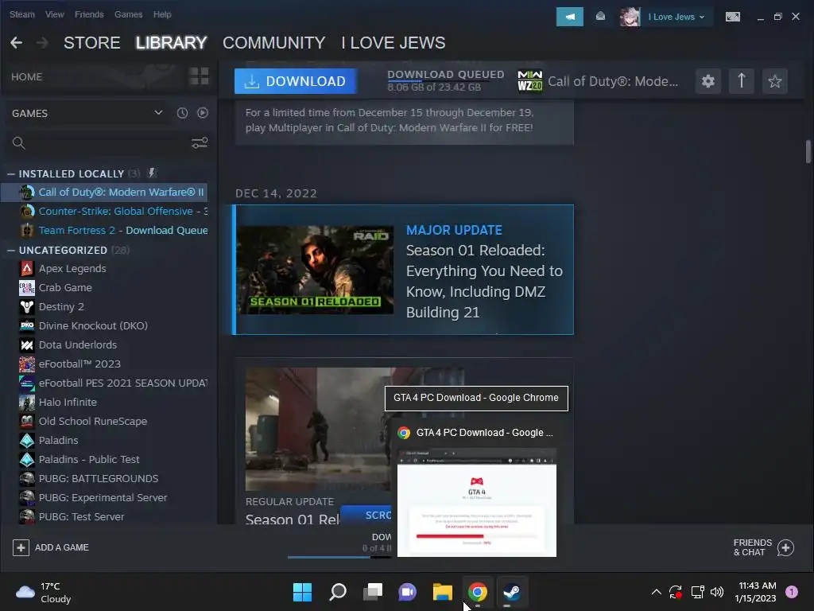
Task: Select PUBG: Test Server entry
Action: pyautogui.click(x=104, y=517)
